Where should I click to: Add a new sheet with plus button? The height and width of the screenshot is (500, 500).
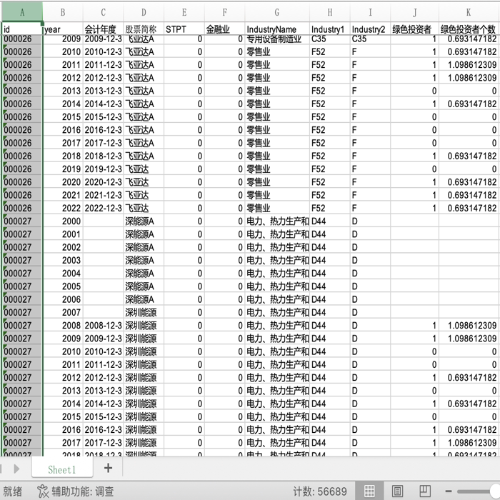click(x=108, y=468)
